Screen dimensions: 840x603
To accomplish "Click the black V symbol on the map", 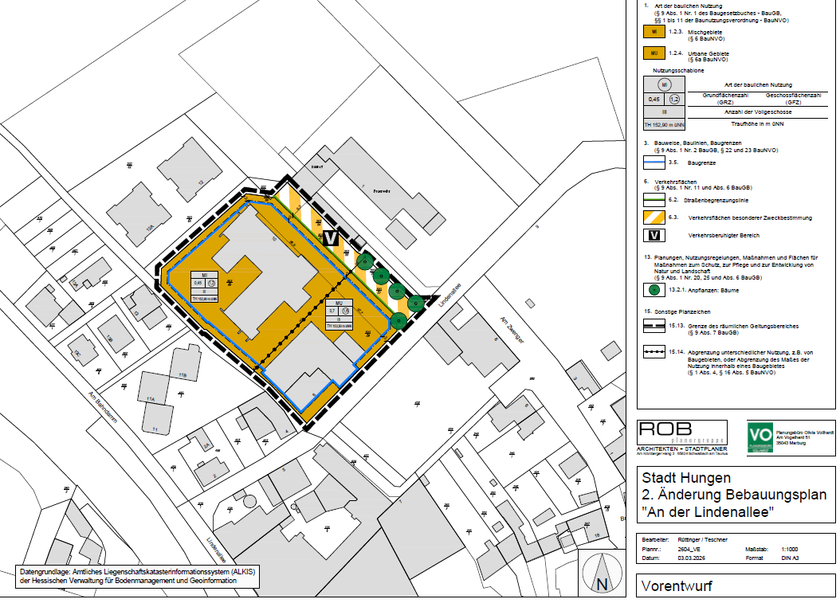I will pos(332,237).
